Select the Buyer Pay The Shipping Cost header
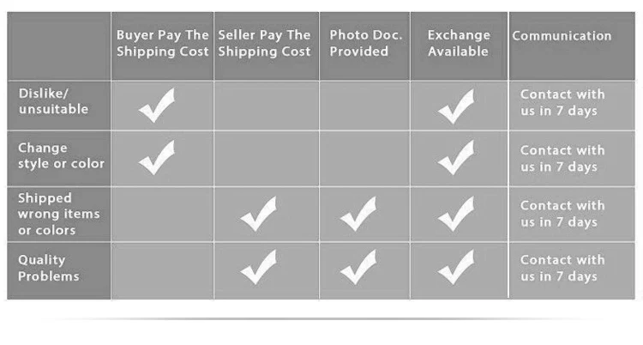The image size is (643, 345). (x=162, y=43)
